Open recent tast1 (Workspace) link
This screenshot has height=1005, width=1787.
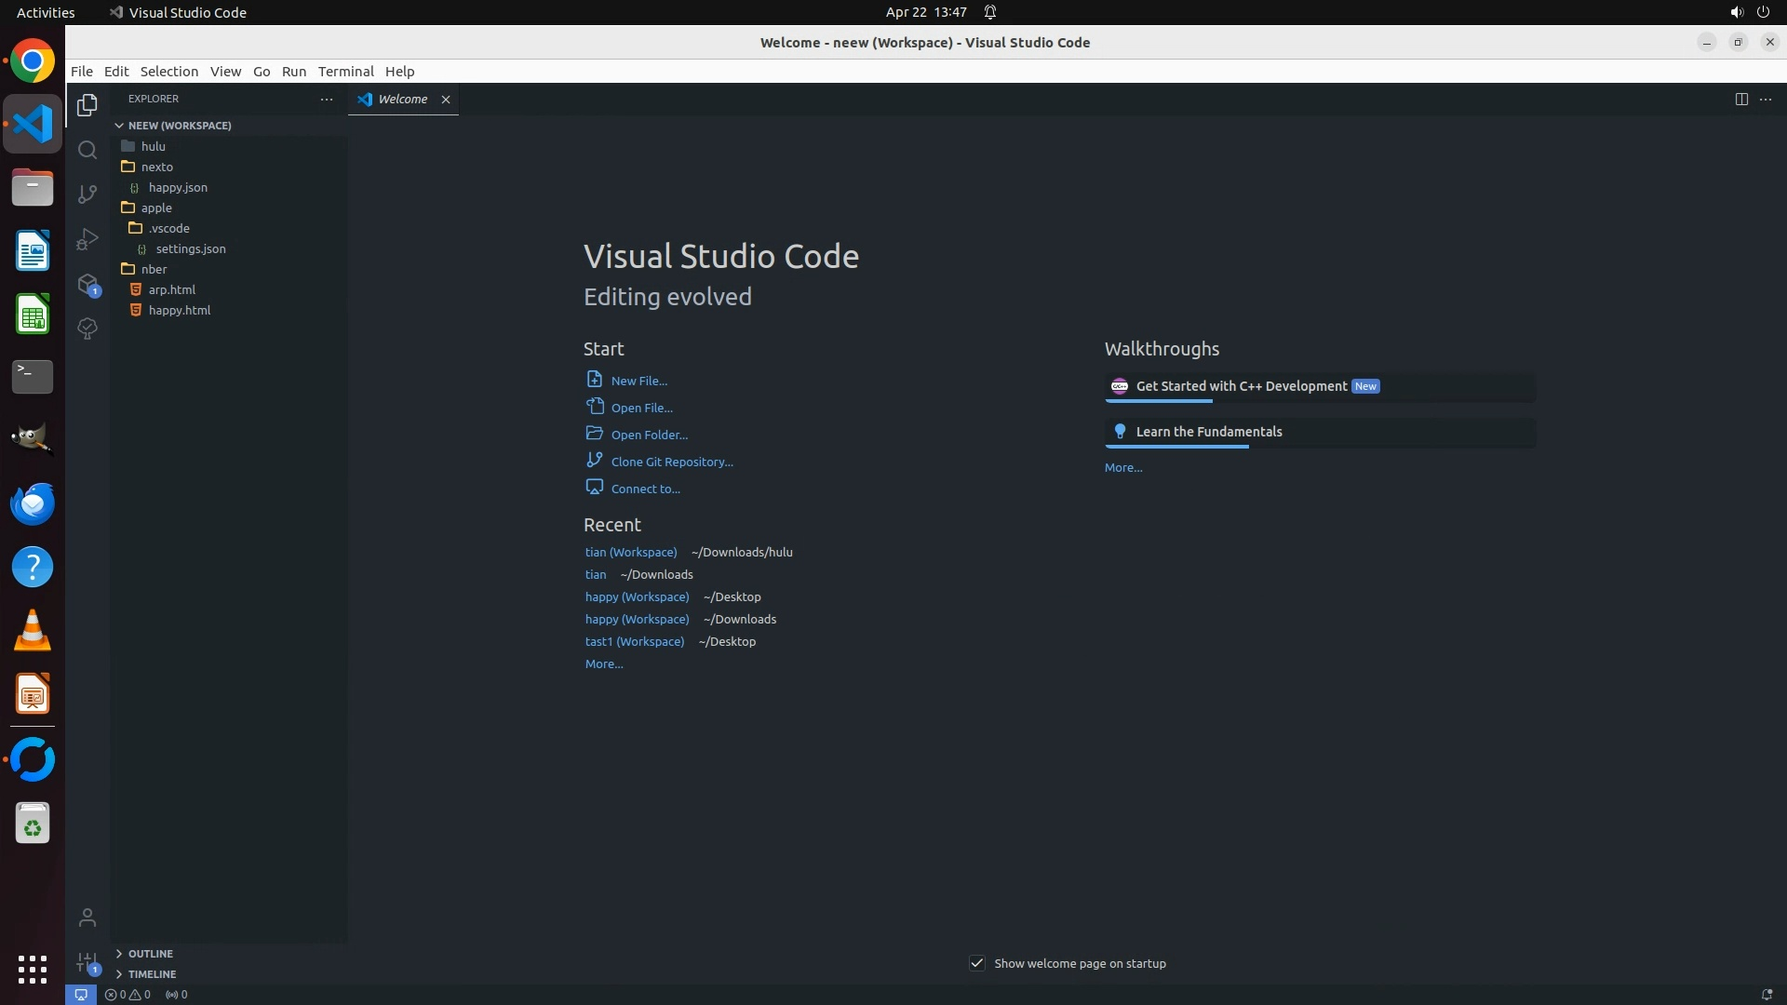tap(634, 642)
